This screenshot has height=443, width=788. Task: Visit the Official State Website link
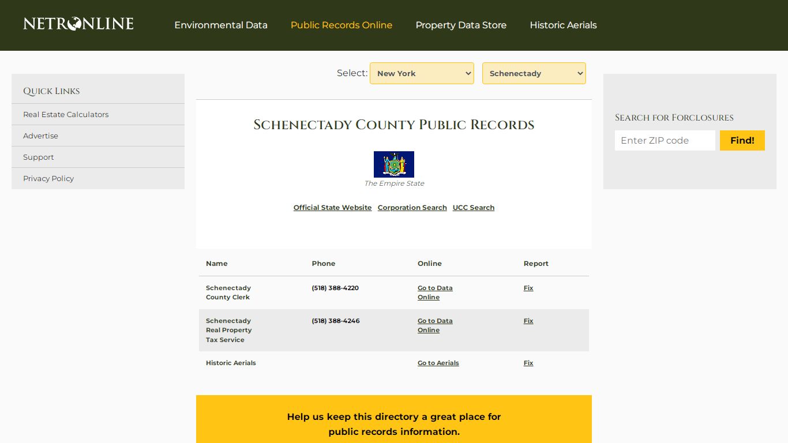pos(332,208)
